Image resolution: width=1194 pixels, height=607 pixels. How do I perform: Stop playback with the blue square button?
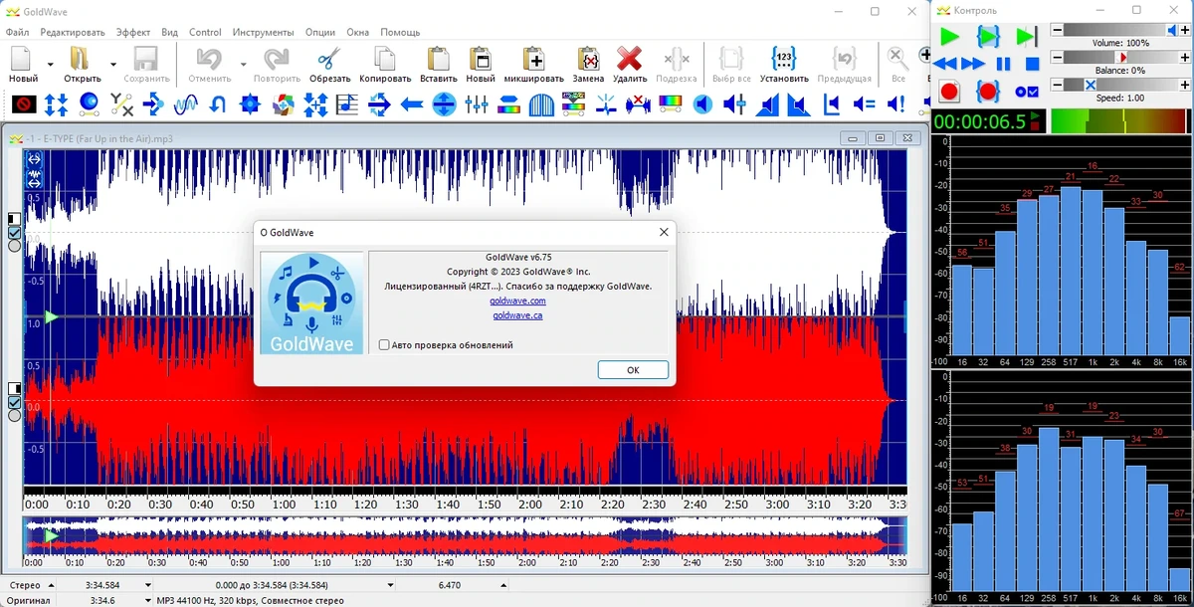1032,64
